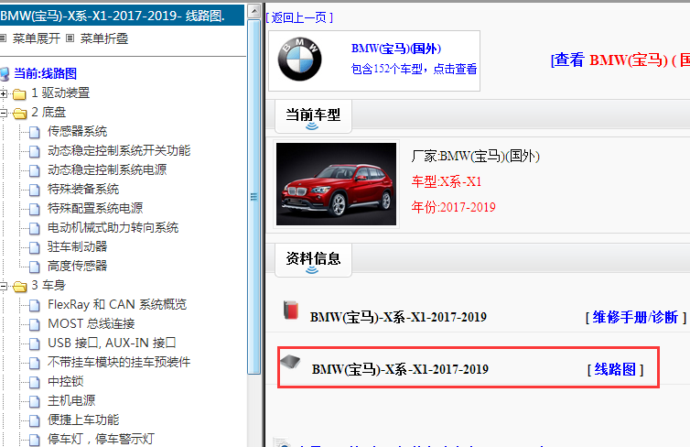Click the page icon beside 动态稳定控制系统开关功能
Image resolution: width=690 pixels, height=447 pixels.
click(x=35, y=151)
